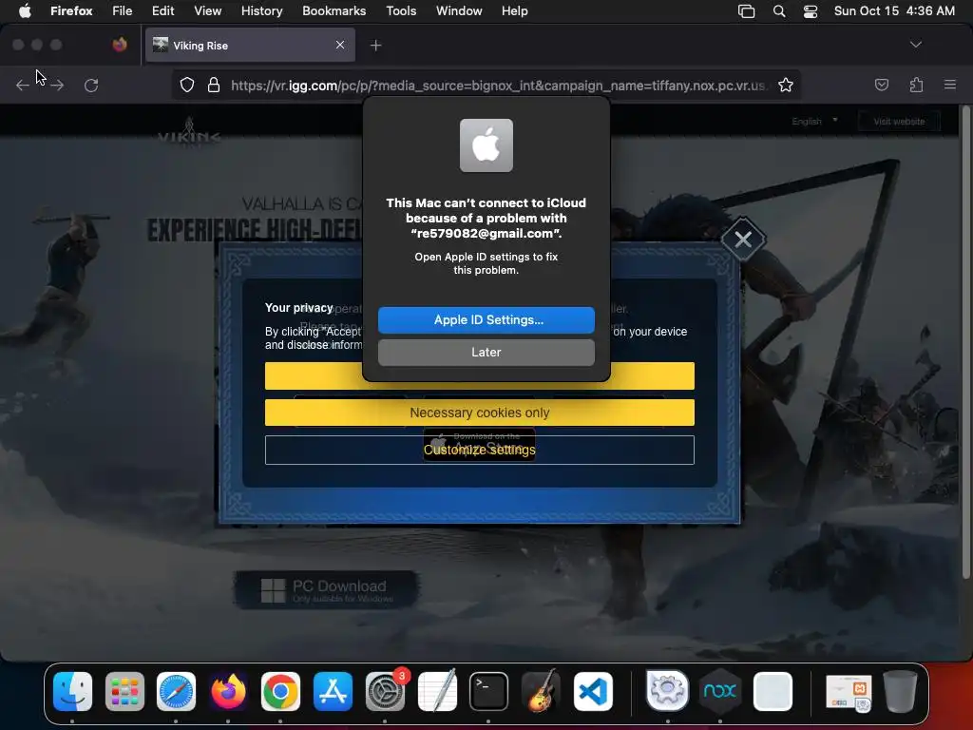Open the Edit menu

coord(162,10)
